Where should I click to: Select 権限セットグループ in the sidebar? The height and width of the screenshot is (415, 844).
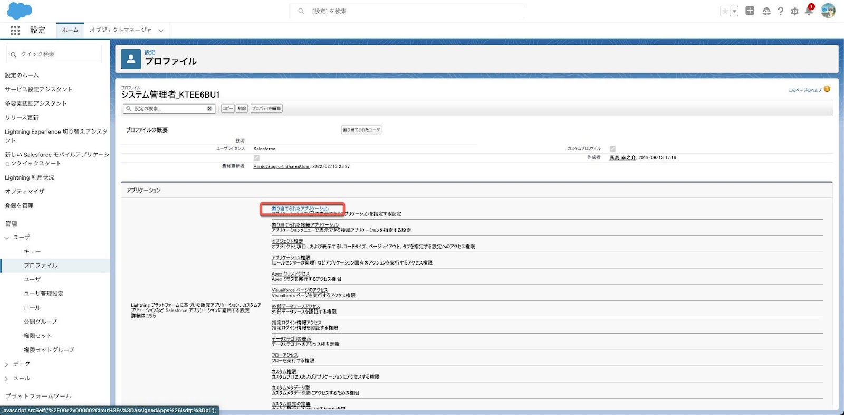49,350
